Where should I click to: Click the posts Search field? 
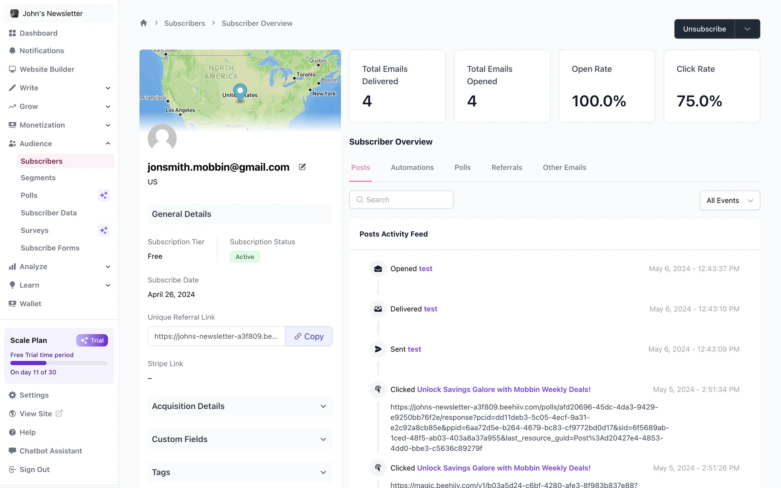(401, 200)
